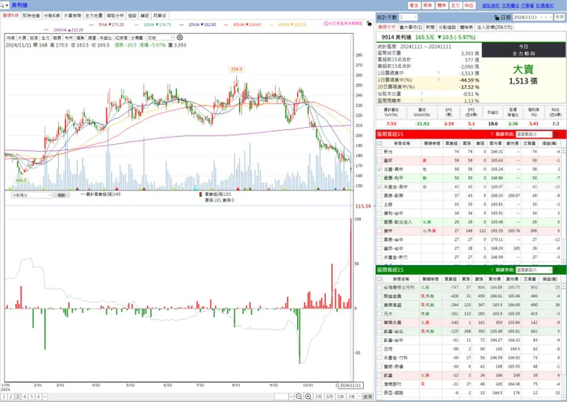
Task: Open the 體檢表 tab in the right panel
Action: point(467,27)
